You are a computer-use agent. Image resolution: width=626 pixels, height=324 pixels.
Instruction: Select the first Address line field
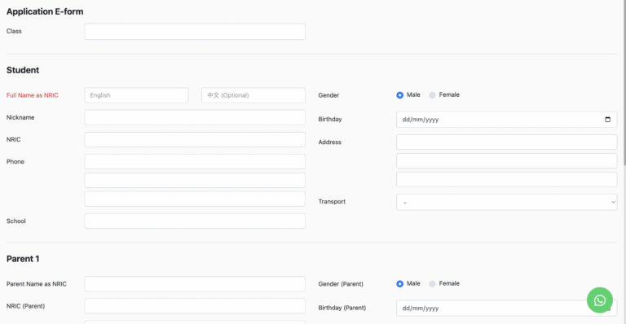pyautogui.click(x=507, y=142)
